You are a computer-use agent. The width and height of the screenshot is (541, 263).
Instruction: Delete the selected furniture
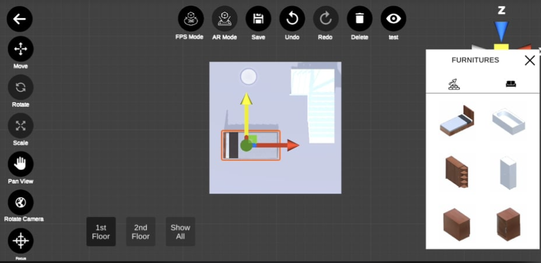359,19
